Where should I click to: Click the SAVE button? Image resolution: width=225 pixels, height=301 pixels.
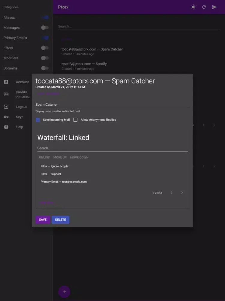[43, 220]
